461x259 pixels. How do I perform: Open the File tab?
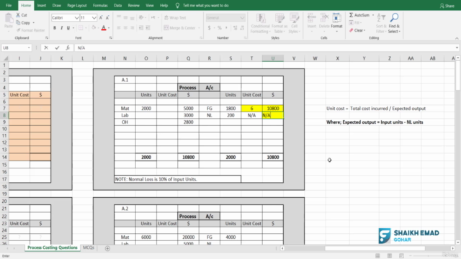coord(9,5)
